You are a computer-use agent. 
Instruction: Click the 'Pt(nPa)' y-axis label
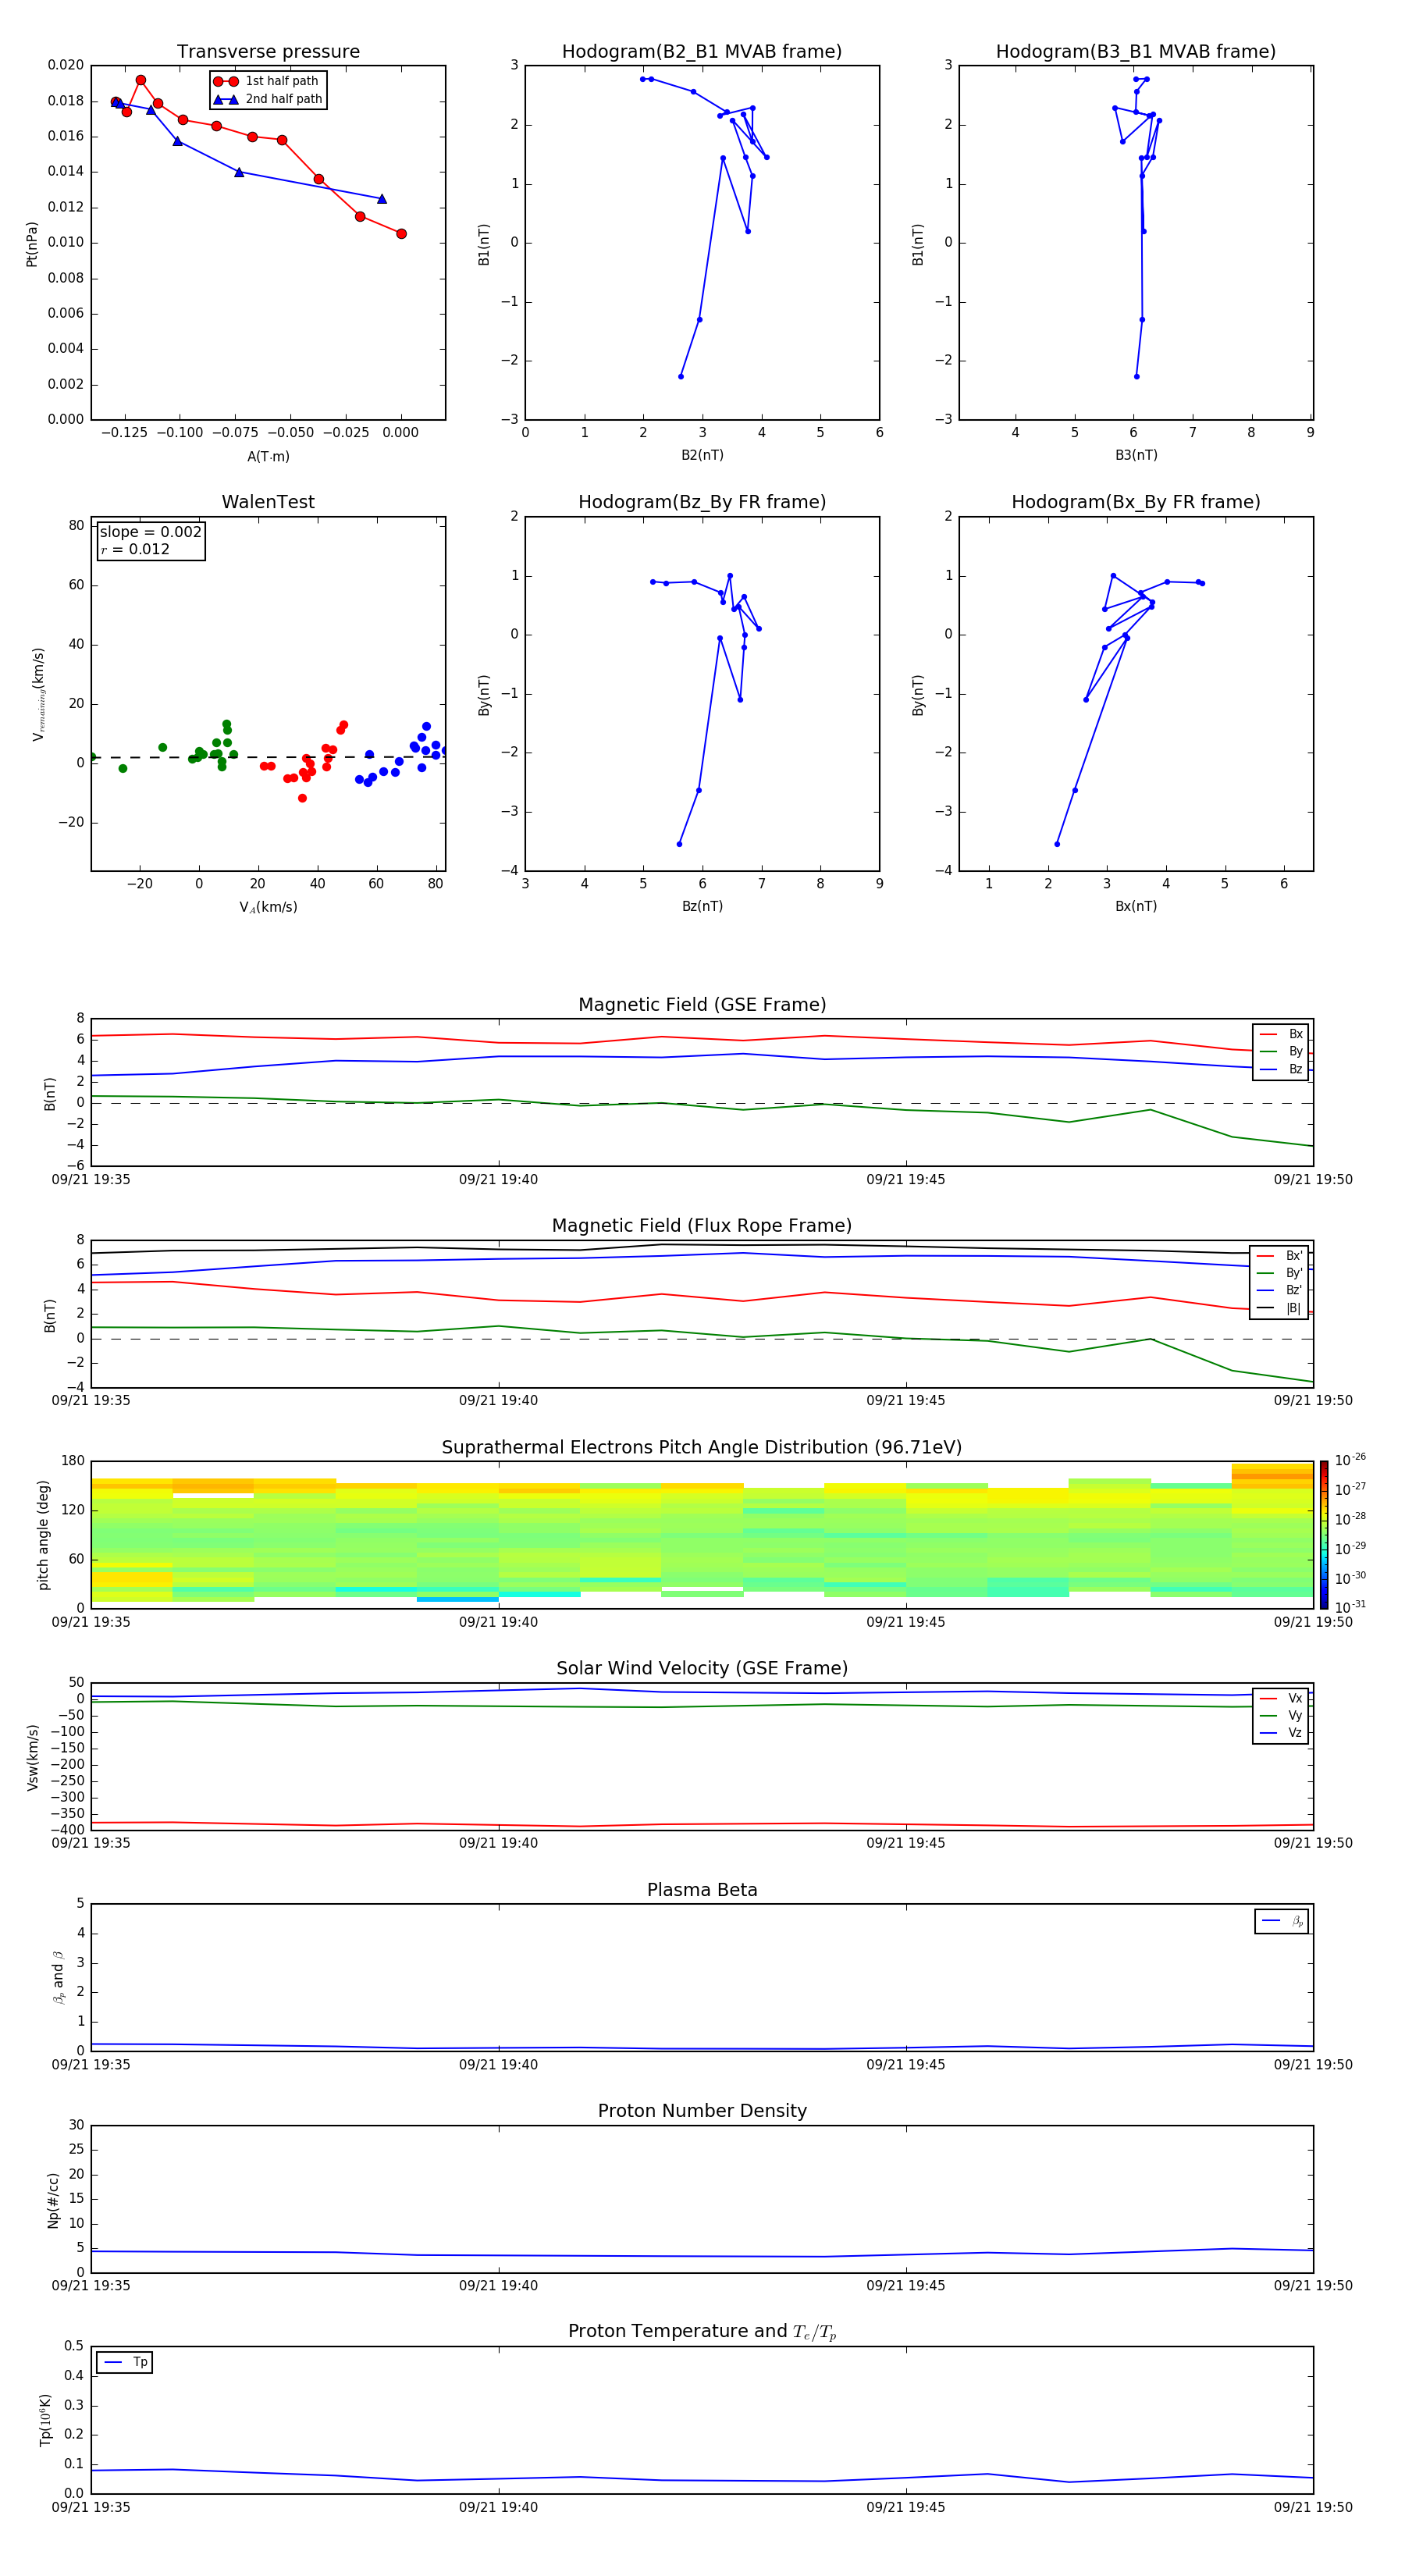pos(32,244)
